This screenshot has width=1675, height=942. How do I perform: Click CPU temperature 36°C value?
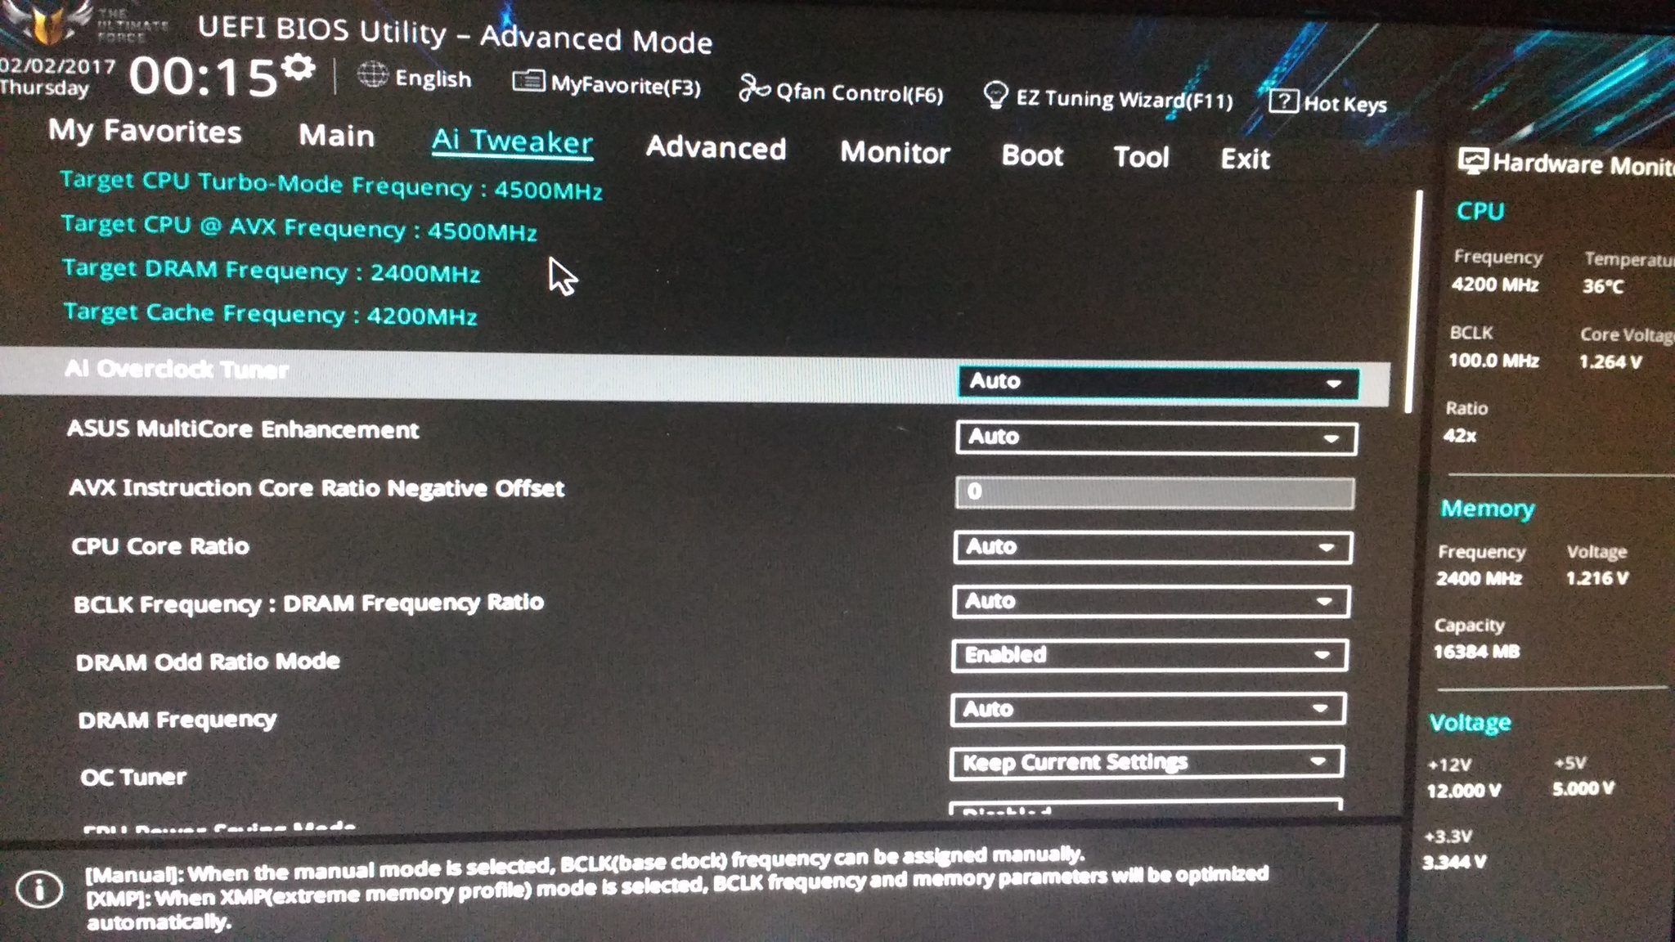click(x=1602, y=286)
